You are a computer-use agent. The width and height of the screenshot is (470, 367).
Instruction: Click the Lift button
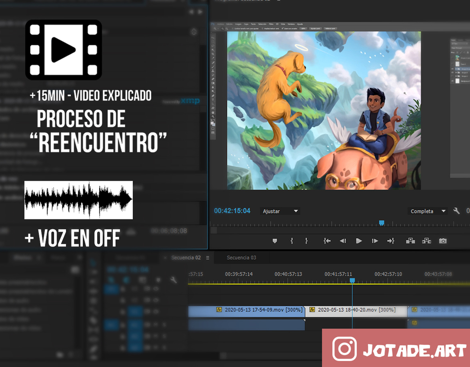pos(410,241)
